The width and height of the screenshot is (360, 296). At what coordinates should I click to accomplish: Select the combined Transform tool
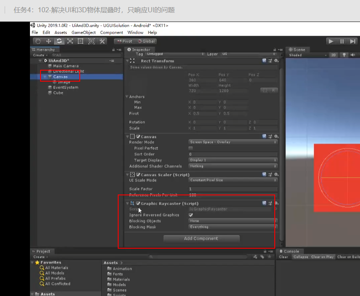(92, 41)
